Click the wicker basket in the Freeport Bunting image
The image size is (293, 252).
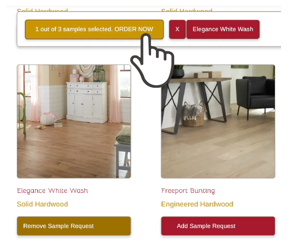[x=194, y=114]
